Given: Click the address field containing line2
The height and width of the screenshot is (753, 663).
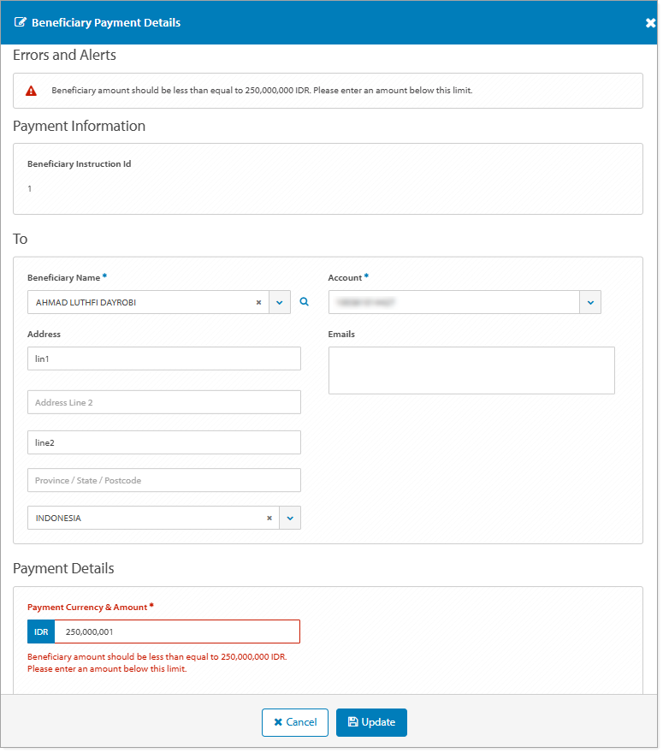Looking at the screenshot, I should (164, 442).
